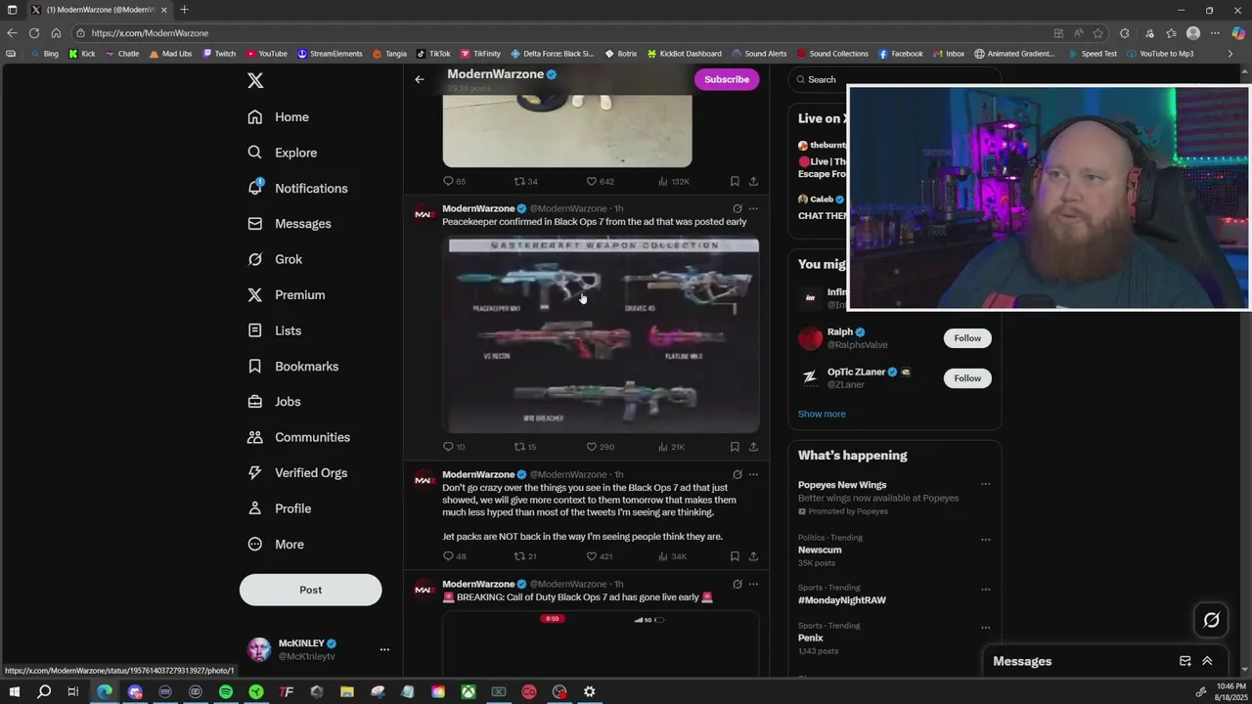
Task: Open Messages from the left sidebar
Action: pyautogui.click(x=290, y=224)
